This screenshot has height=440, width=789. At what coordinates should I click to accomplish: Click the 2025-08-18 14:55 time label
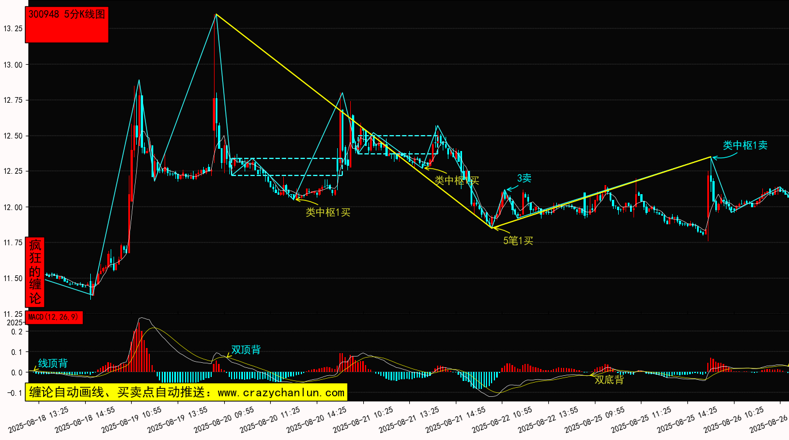click(85, 420)
